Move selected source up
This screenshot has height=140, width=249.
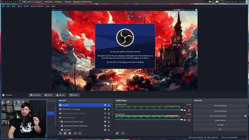coord(75,133)
